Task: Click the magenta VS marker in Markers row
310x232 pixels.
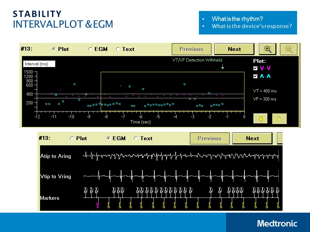Action: click(x=98, y=205)
